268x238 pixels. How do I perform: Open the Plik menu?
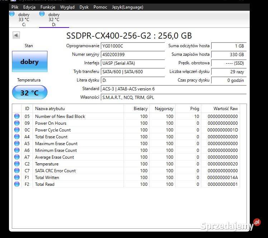15,7
